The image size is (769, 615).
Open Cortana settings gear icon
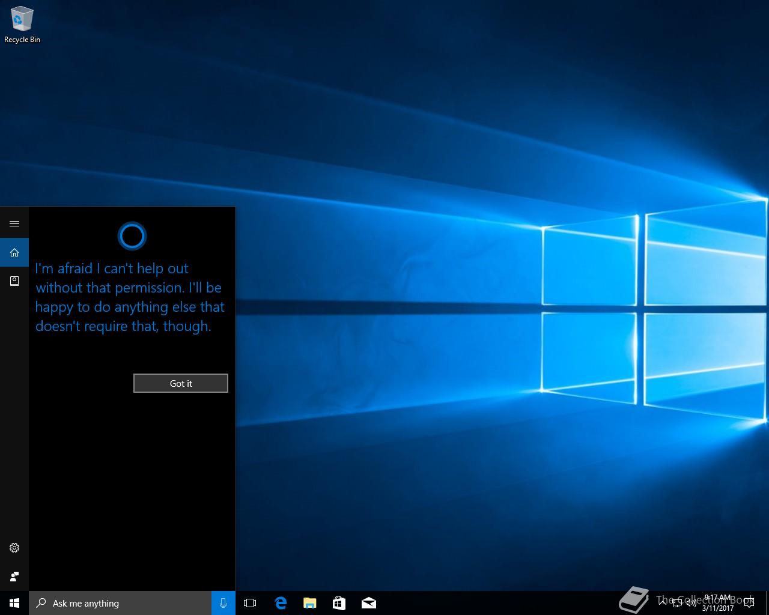[14, 548]
